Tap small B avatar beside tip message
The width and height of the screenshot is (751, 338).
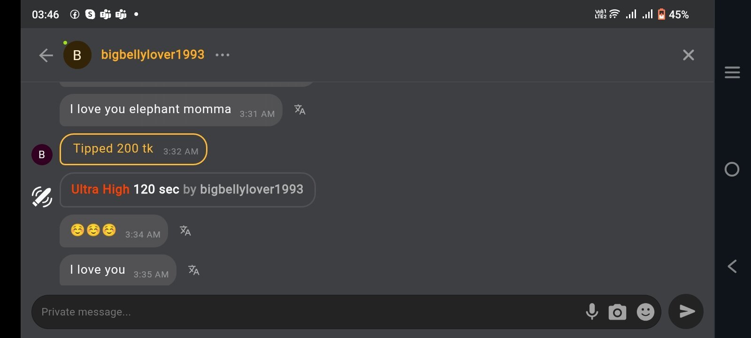pos(42,154)
